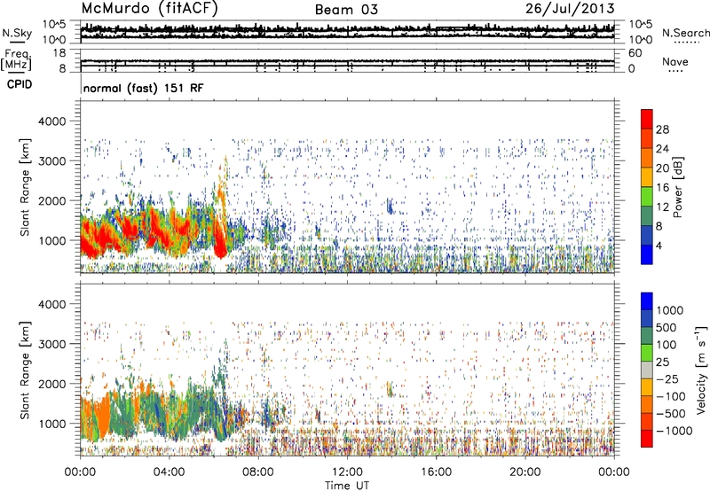Click the 'Slant Range [km]' label of velocity panel
Viewport: 710px width, 491px height.
(25, 370)
